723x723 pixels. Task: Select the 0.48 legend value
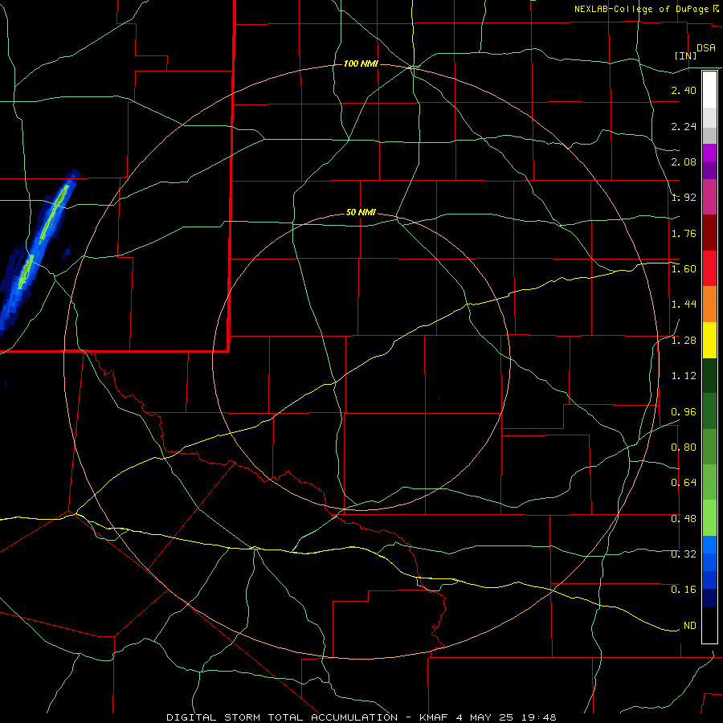pyautogui.click(x=684, y=519)
